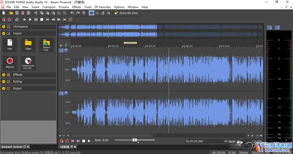Image resolution: width=293 pixels, height=154 pixels.
Task: Click the Open folder icon in toolbar
Action: 11,13
